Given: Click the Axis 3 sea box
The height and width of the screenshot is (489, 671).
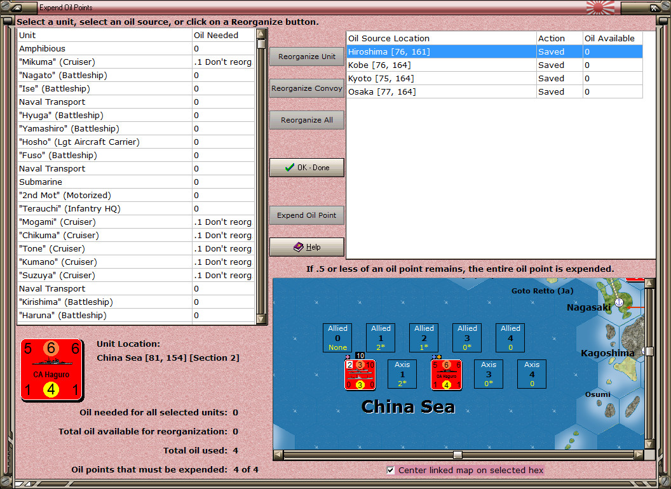Looking at the screenshot, I should click(489, 374).
